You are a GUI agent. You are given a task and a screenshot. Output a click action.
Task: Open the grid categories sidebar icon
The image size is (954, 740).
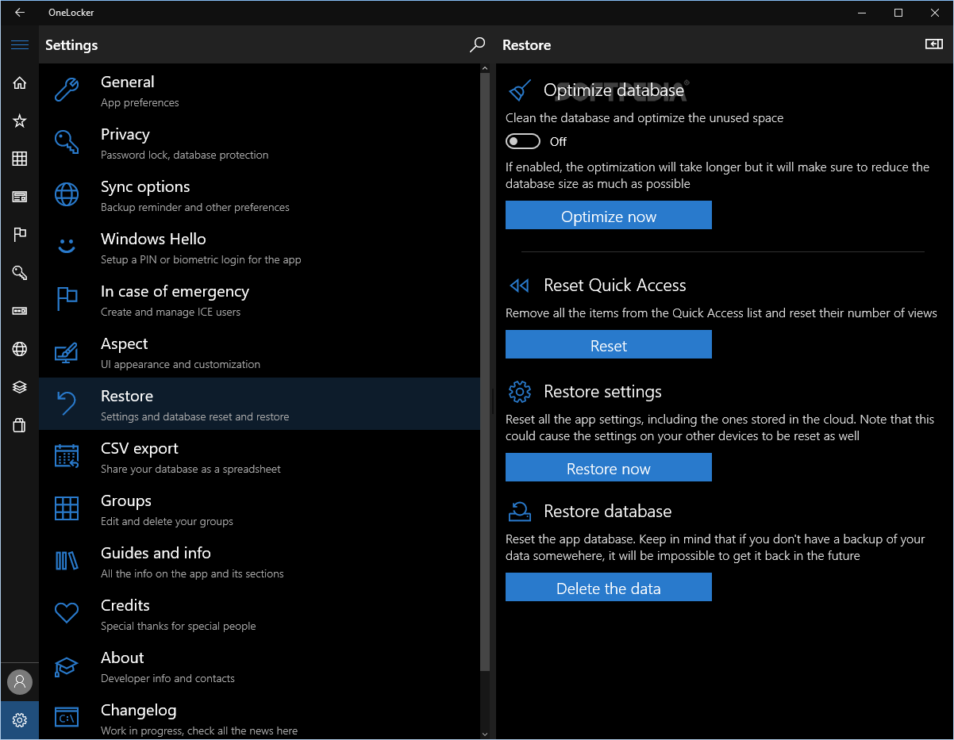(20, 159)
